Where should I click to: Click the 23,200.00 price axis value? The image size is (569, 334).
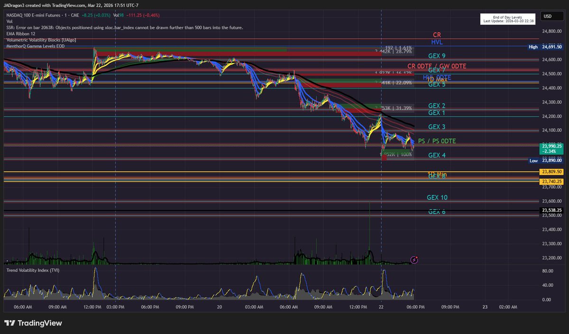[x=552, y=258]
